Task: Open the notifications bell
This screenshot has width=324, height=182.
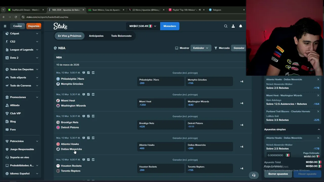Action: coord(241,26)
